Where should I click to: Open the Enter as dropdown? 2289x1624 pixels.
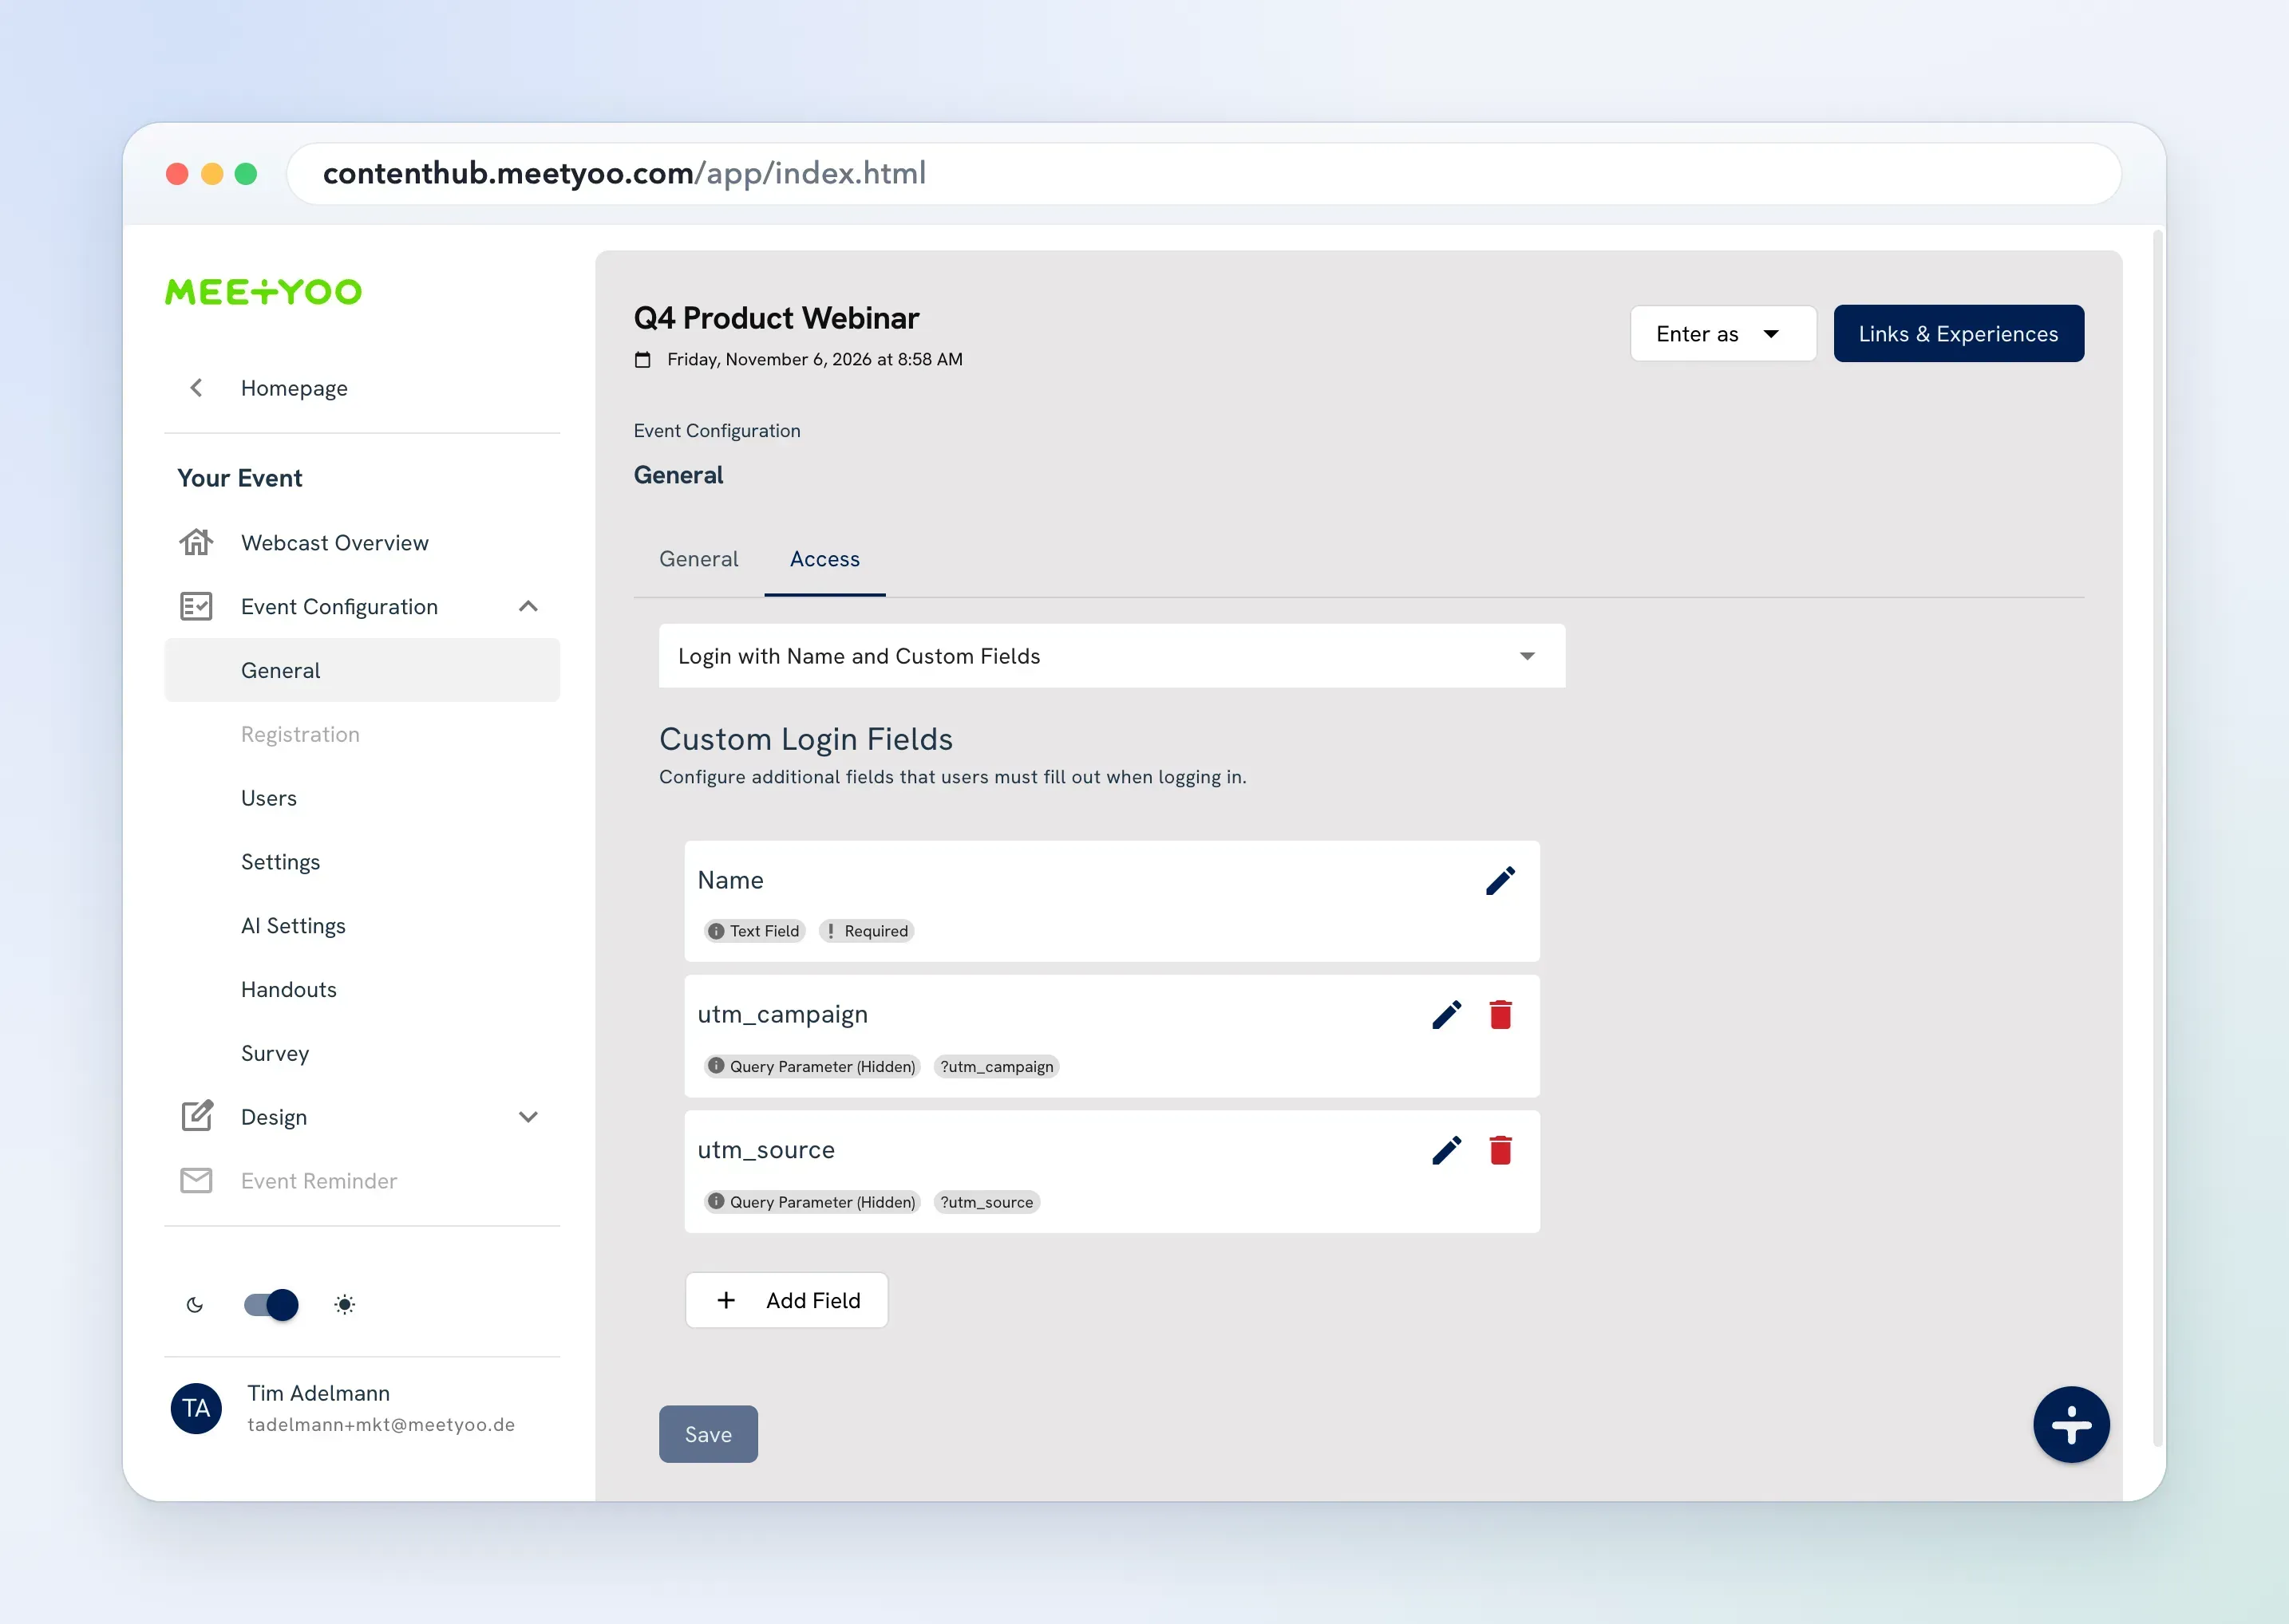(x=1723, y=333)
